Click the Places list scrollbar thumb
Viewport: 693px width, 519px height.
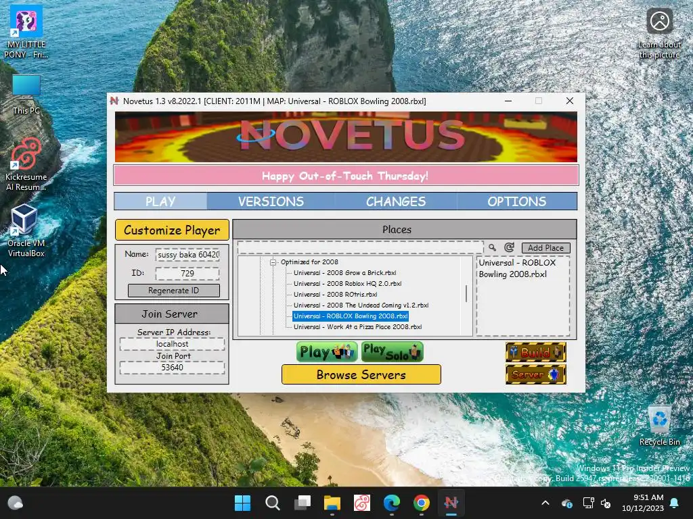click(466, 293)
